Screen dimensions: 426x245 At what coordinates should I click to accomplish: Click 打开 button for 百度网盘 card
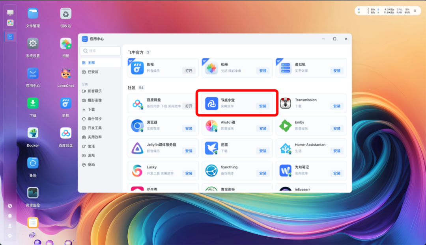pyautogui.click(x=189, y=106)
